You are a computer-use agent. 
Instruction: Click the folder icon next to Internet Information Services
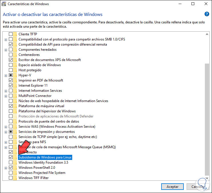(x=15, y=91)
